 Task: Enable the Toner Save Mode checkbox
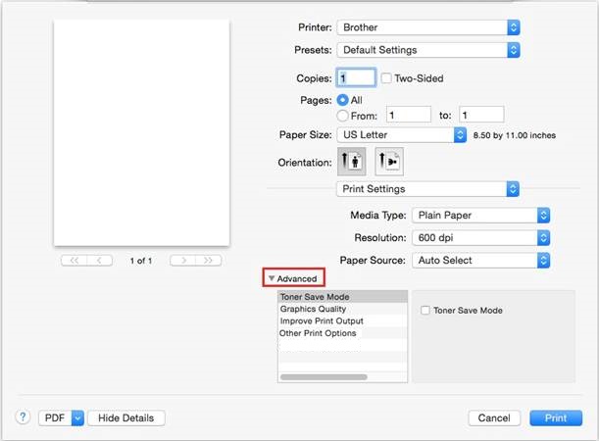[425, 310]
